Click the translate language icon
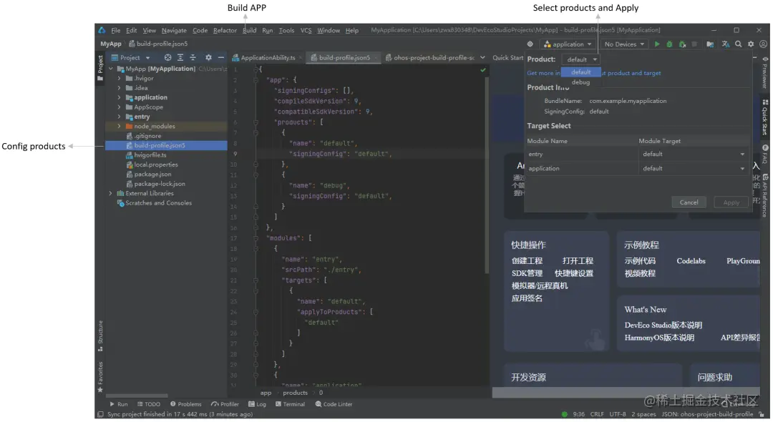The width and height of the screenshot is (773, 422). click(726, 44)
